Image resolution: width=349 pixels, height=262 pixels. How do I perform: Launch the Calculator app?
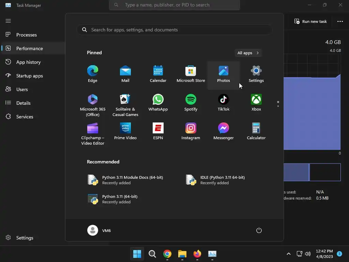[x=256, y=132]
